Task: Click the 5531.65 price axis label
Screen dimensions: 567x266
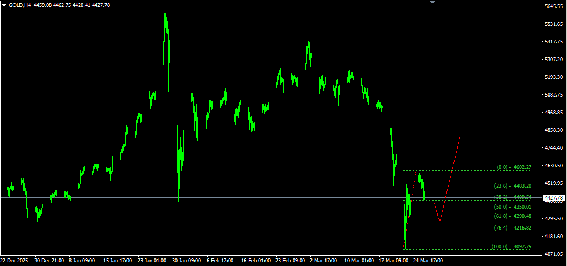Action: click(x=554, y=24)
